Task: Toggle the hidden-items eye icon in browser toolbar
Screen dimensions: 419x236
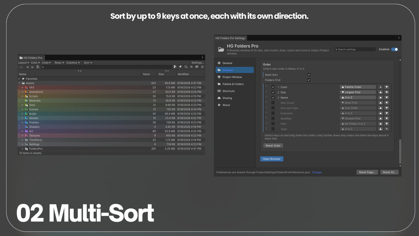Action: coord(197,67)
